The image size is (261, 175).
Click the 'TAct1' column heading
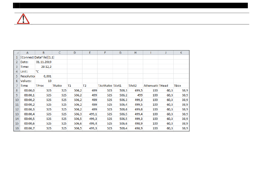pyautogui.click(x=120, y=86)
